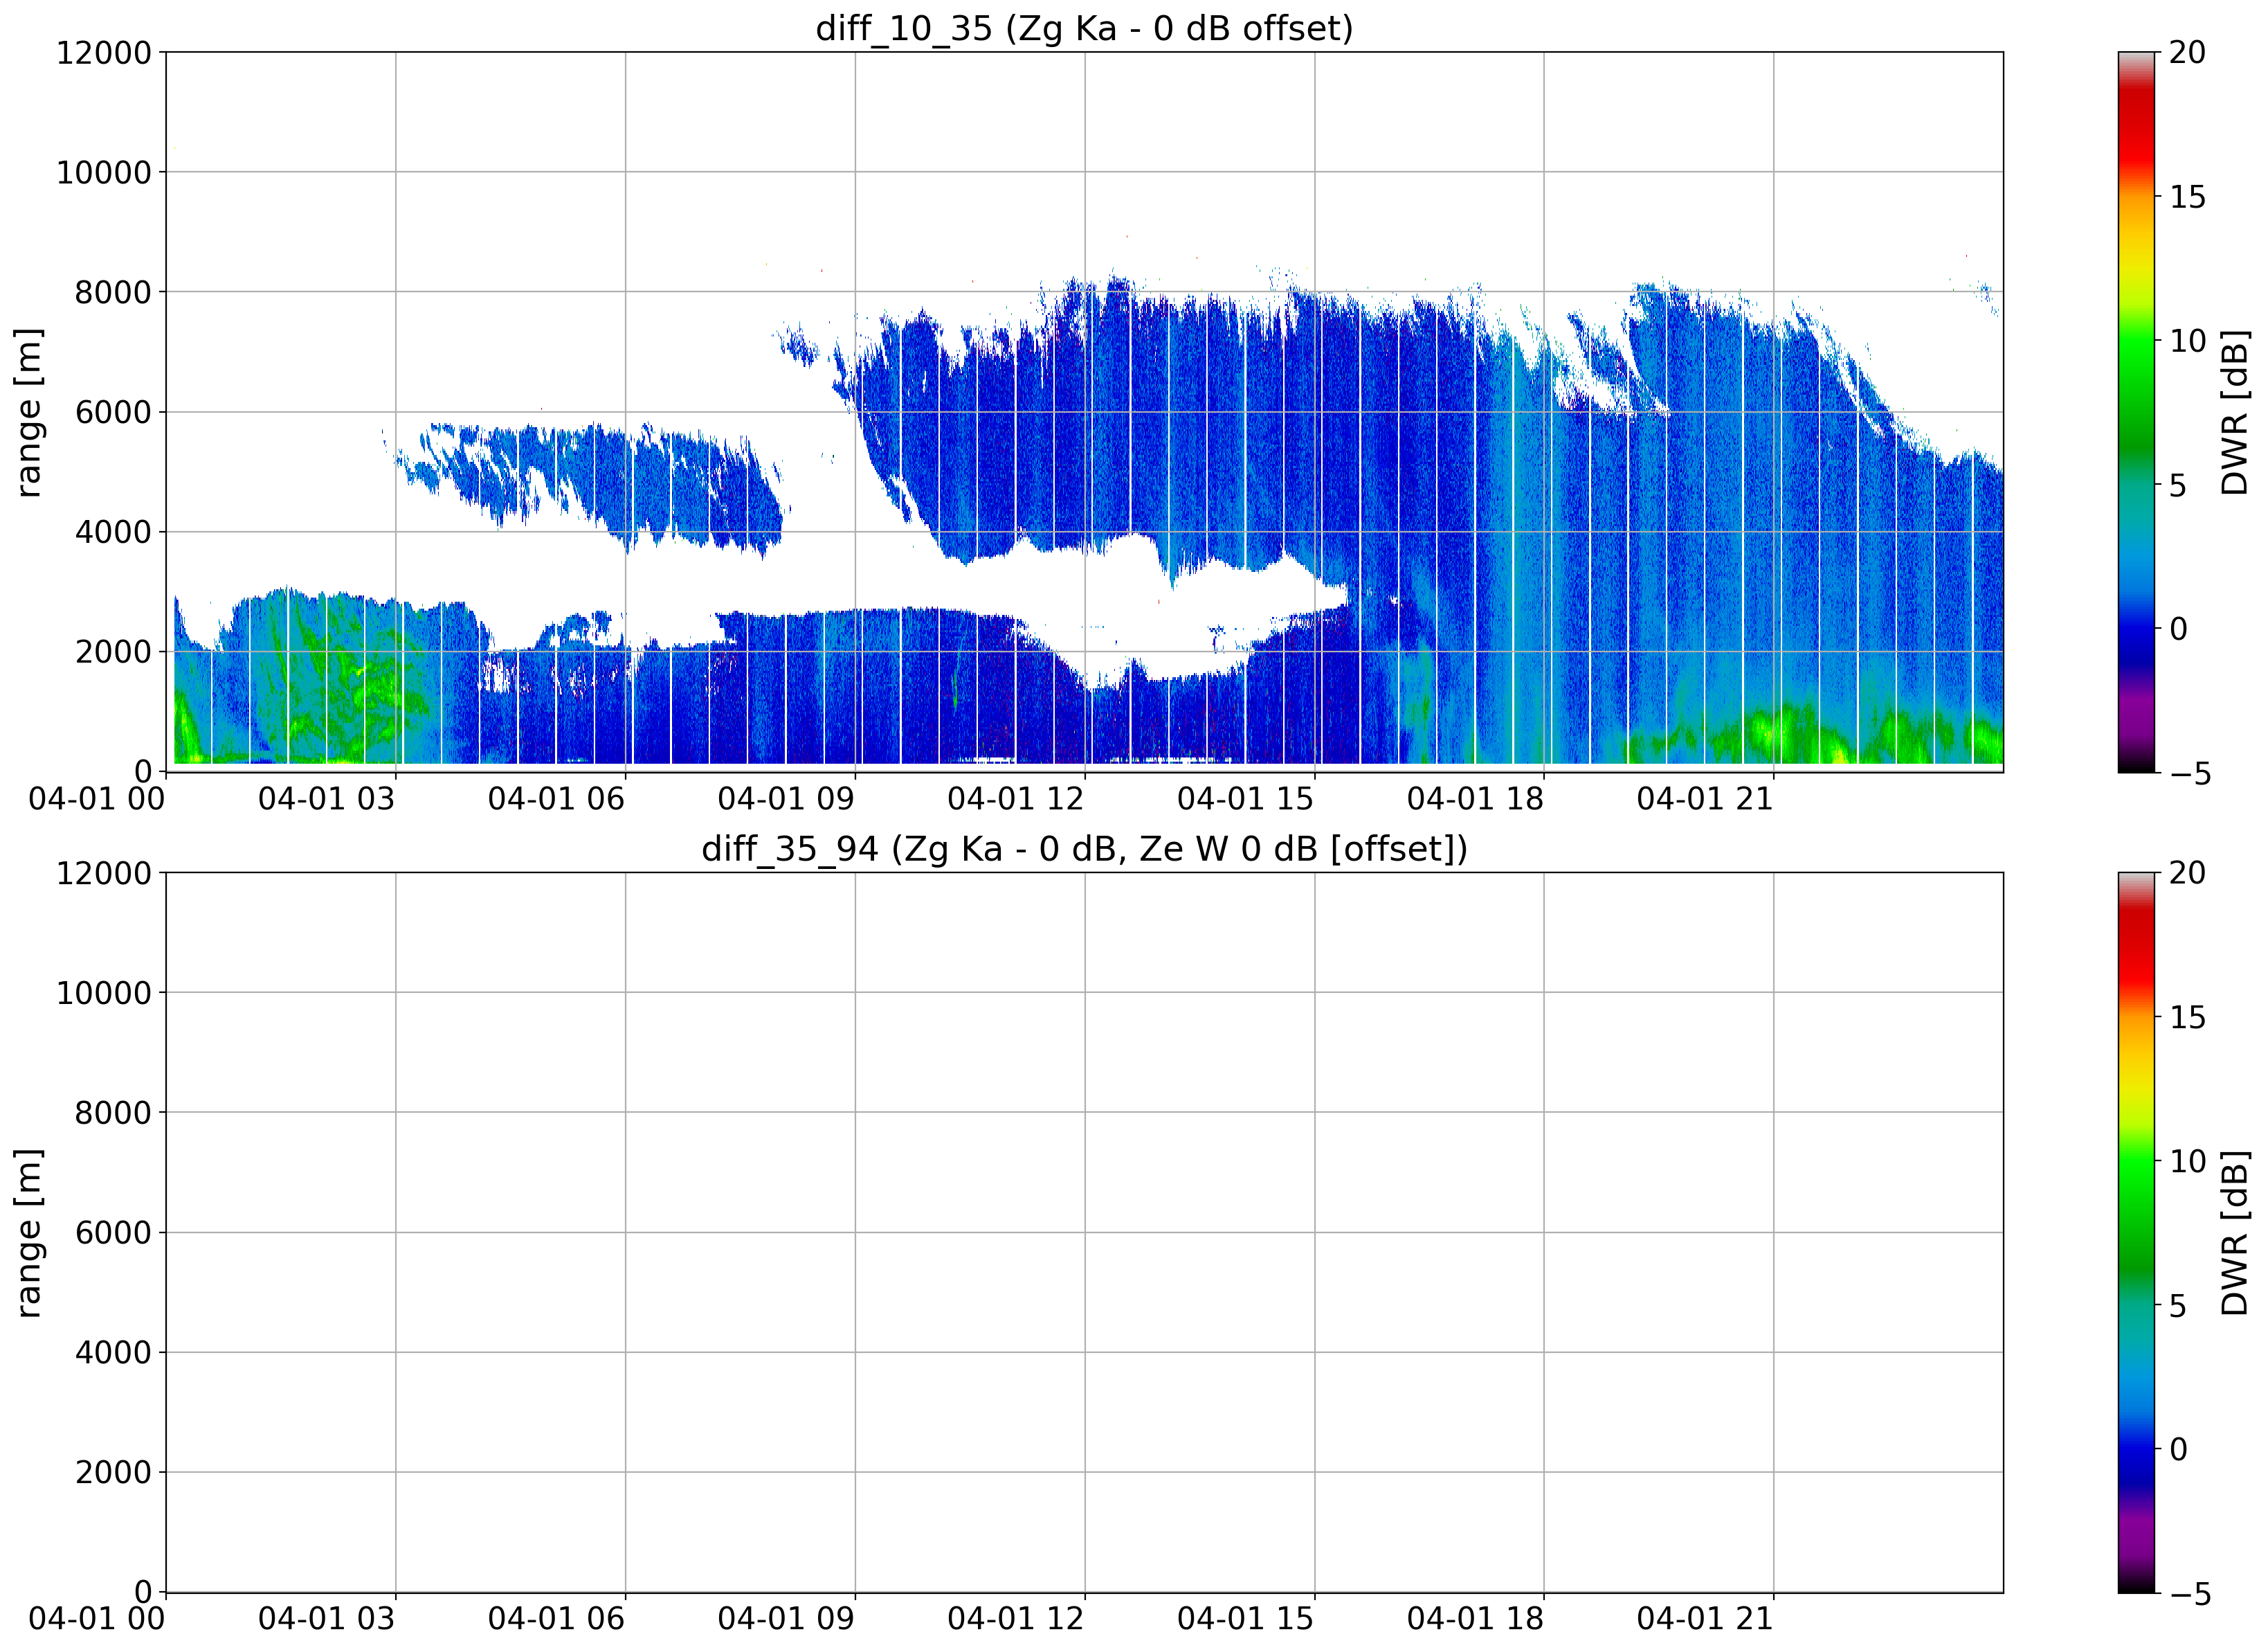Click y-axis tick "6000" on diff_10_35 plot
This screenshot has height=1650, width=2268.
pyautogui.click(x=113, y=411)
